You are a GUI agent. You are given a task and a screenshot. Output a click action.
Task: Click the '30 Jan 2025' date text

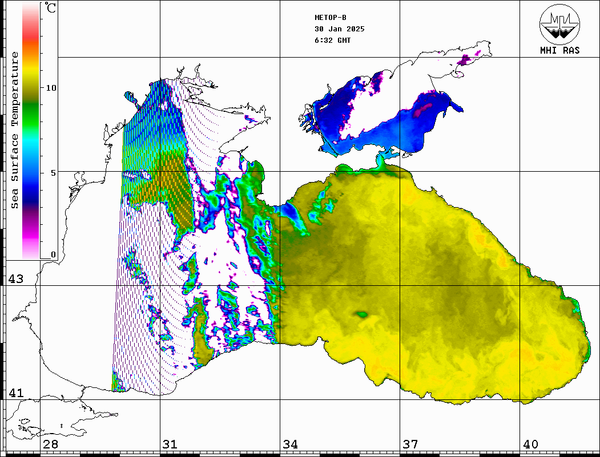click(x=340, y=29)
